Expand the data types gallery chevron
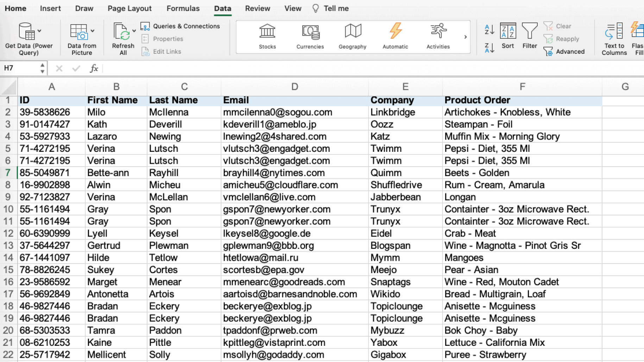This screenshot has height=362, width=644. pyautogui.click(x=465, y=37)
